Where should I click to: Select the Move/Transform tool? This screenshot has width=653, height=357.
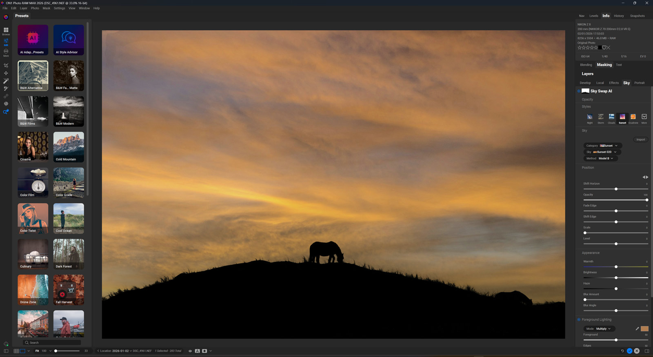[6, 73]
